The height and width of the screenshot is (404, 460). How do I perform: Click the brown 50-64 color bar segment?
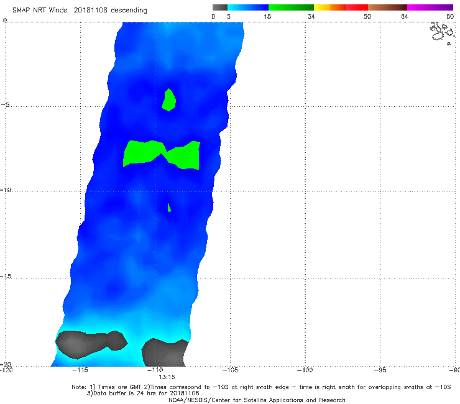coord(387,7)
